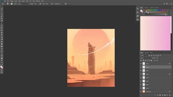Switch to the Paths tab
The width and height of the screenshot is (173, 97).
click(151, 53)
